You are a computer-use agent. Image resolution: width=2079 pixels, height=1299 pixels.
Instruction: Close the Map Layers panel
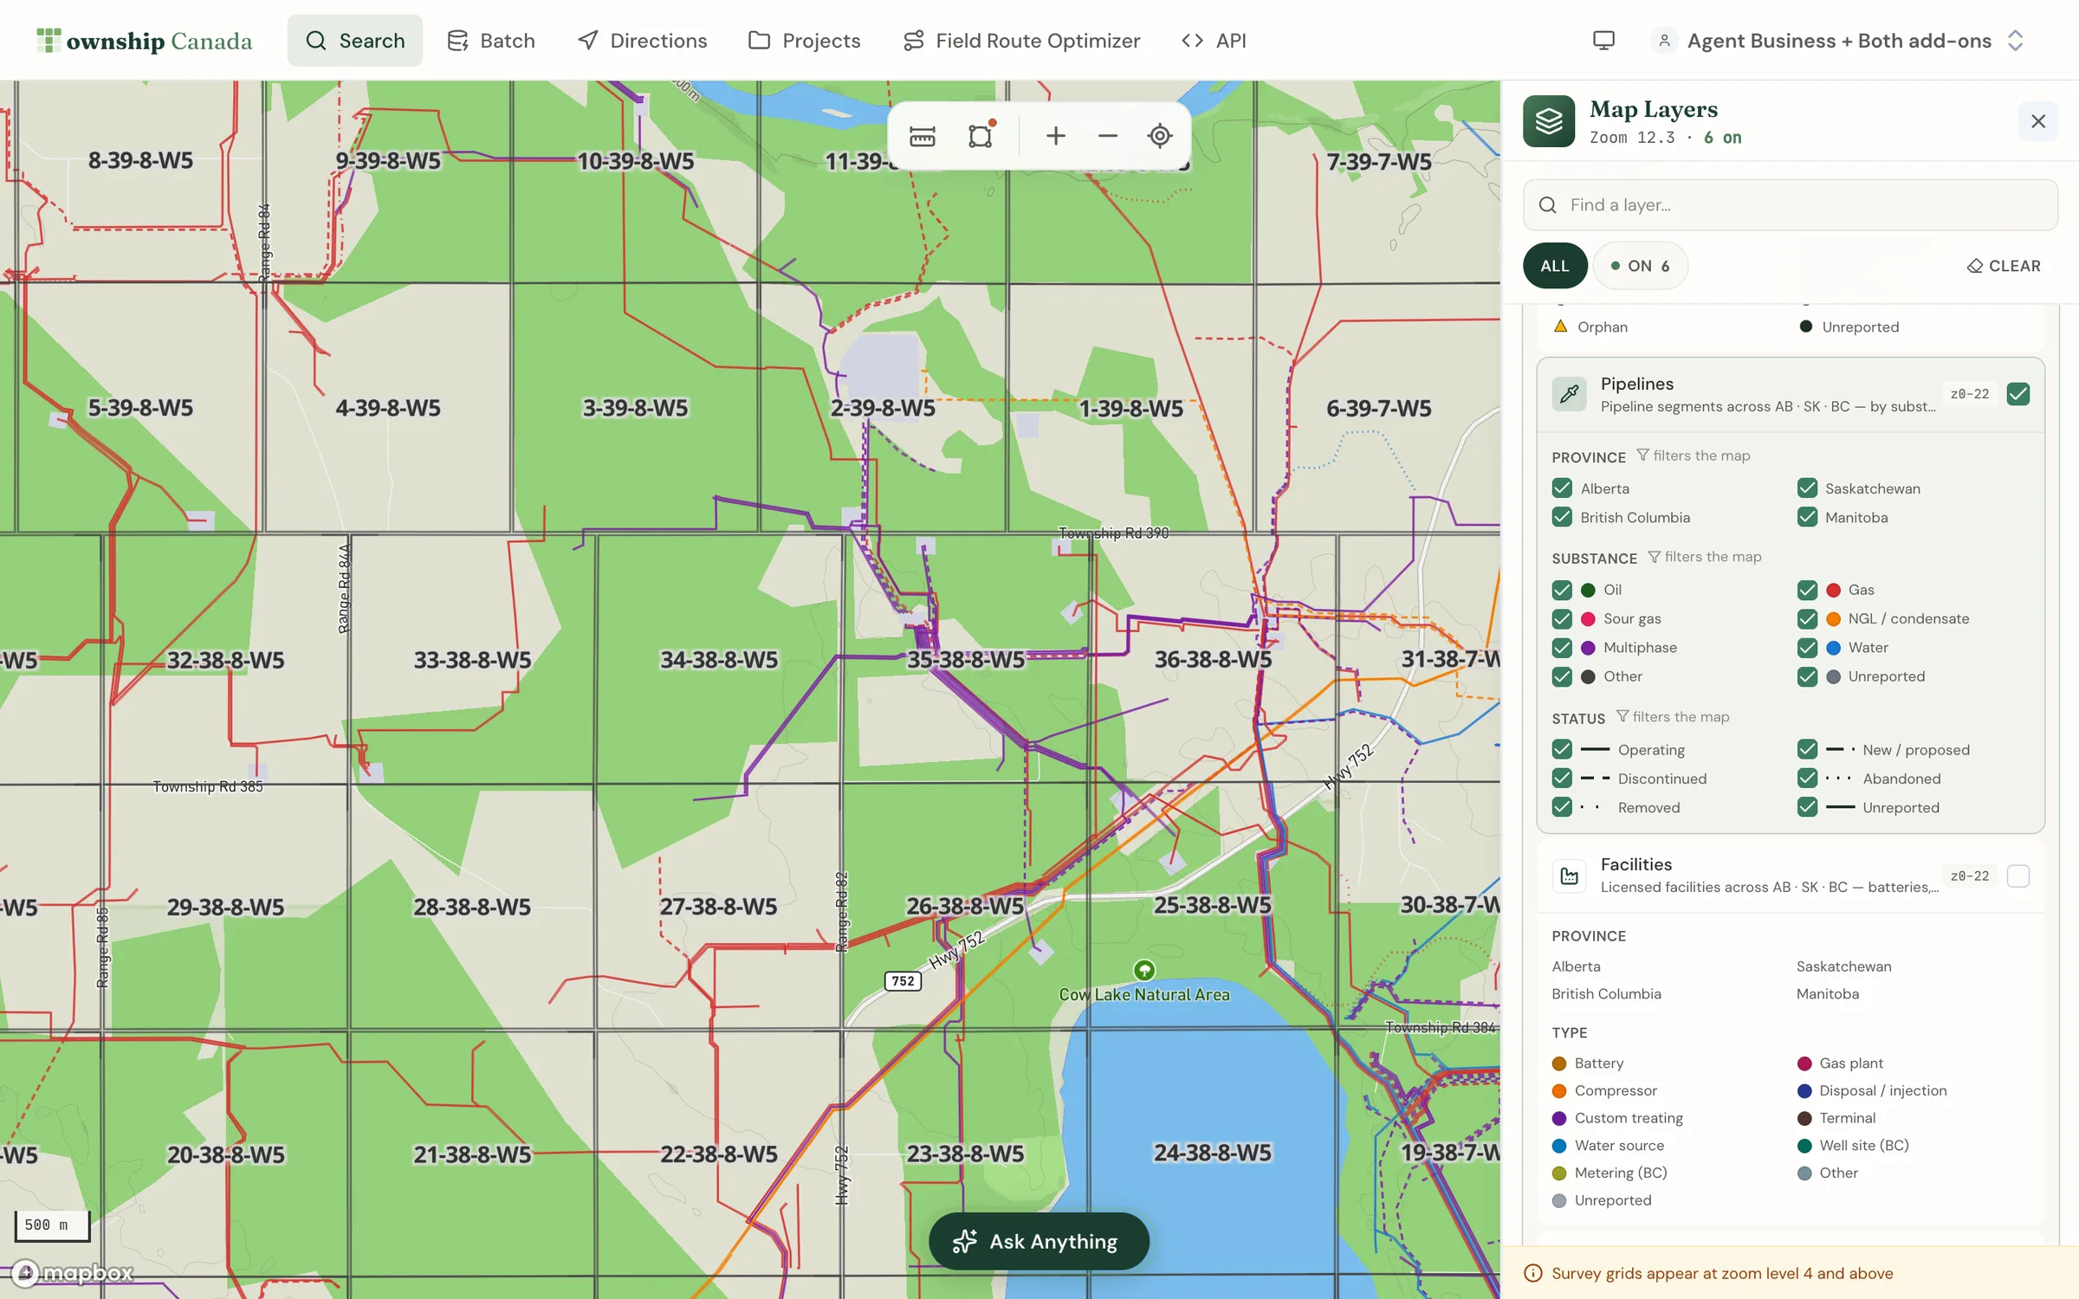(2038, 121)
